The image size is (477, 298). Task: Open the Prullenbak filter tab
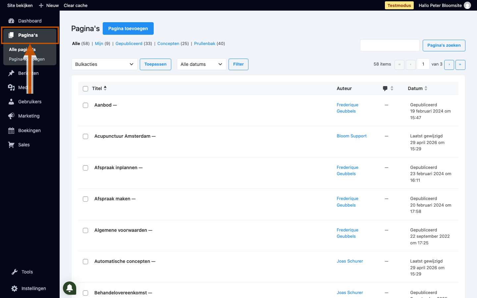(x=205, y=43)
